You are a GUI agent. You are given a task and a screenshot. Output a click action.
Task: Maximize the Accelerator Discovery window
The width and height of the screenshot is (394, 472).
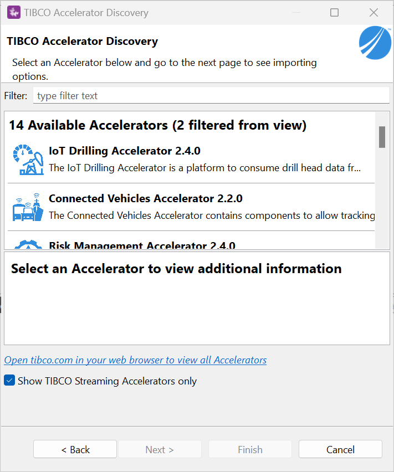click(334, 12)
